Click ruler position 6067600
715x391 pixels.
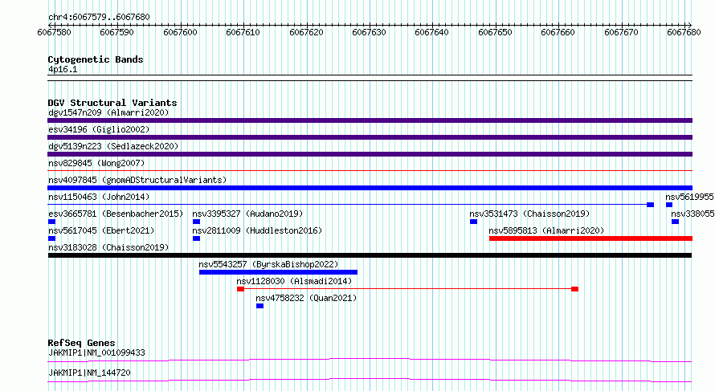tap(181, 32)
